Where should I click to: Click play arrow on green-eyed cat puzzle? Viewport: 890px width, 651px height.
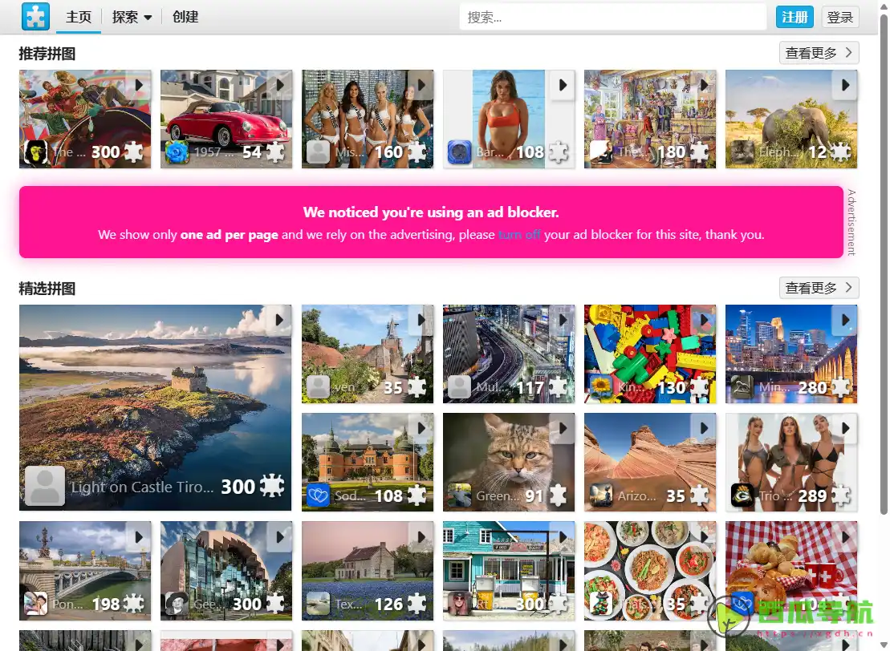tap(563, 428)
